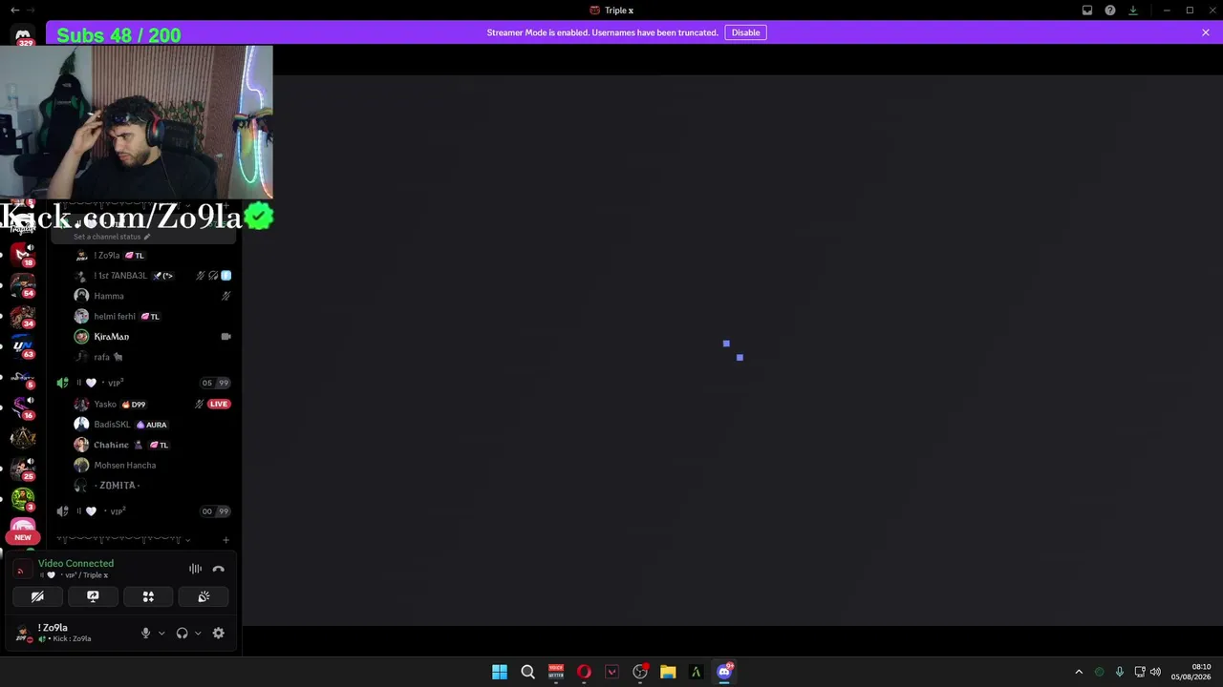The image size is (1223, 687).
Task: Open the Discord inbox icon in the title bar
Action: point(1087,10)
